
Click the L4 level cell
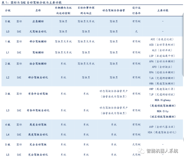pos(8,135)
